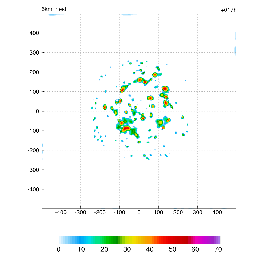The height and width of the screenshot is (278, 278).
Task: Click the x-axis label "0"
Action: coord(139,212)
